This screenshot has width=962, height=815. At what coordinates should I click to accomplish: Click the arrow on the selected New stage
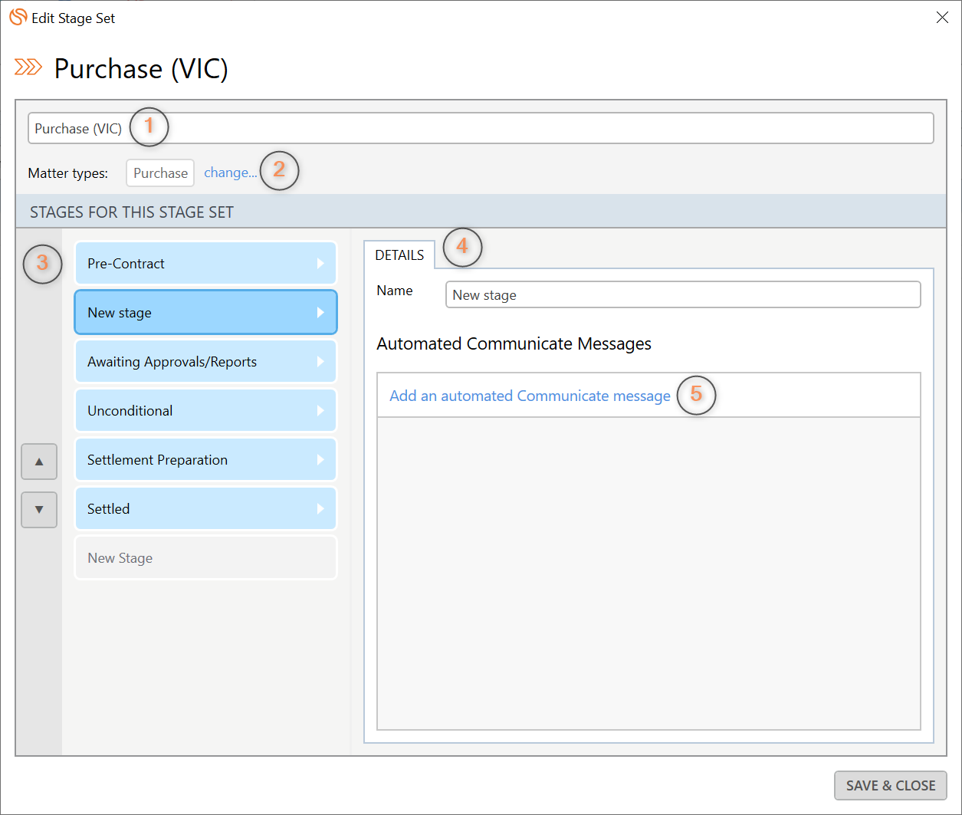pyautogui.click(x=320, y=313)
